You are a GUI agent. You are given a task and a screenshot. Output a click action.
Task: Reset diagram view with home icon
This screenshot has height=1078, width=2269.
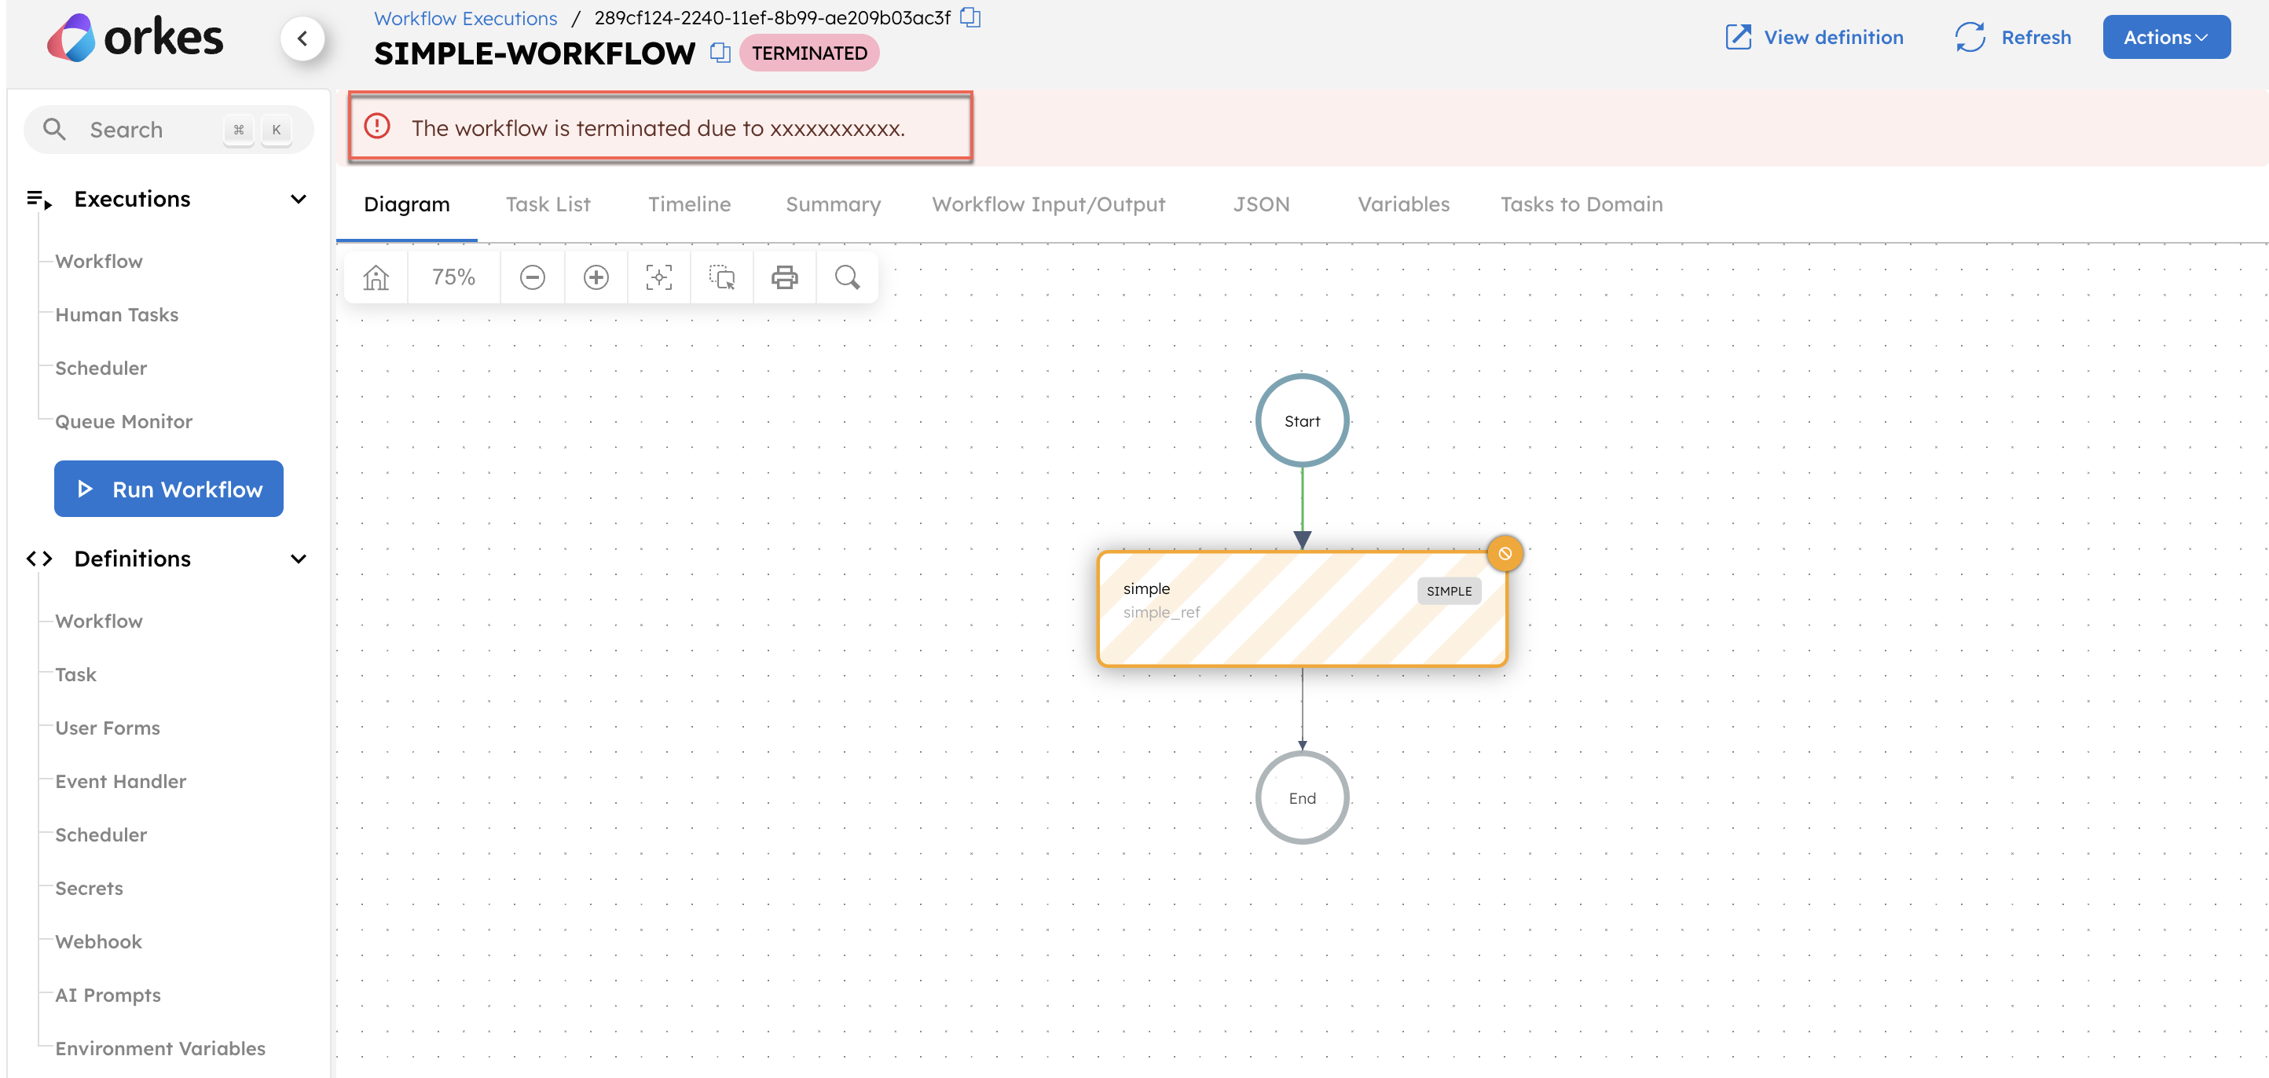point(376,277)
